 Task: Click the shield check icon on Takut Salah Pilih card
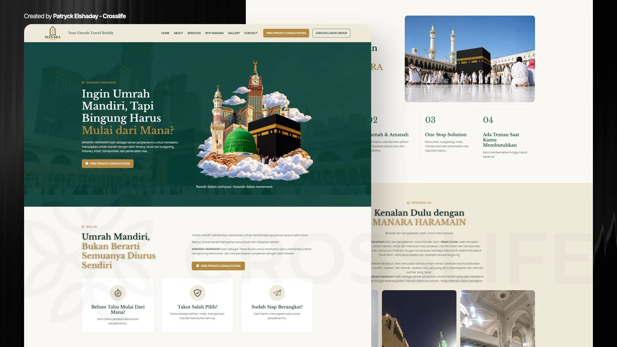197,293
